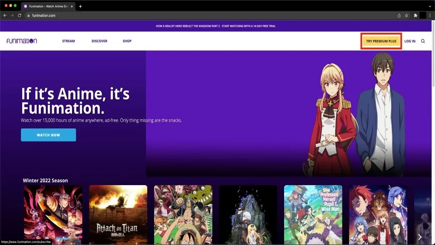Reload the page

(x=19, y=15)
